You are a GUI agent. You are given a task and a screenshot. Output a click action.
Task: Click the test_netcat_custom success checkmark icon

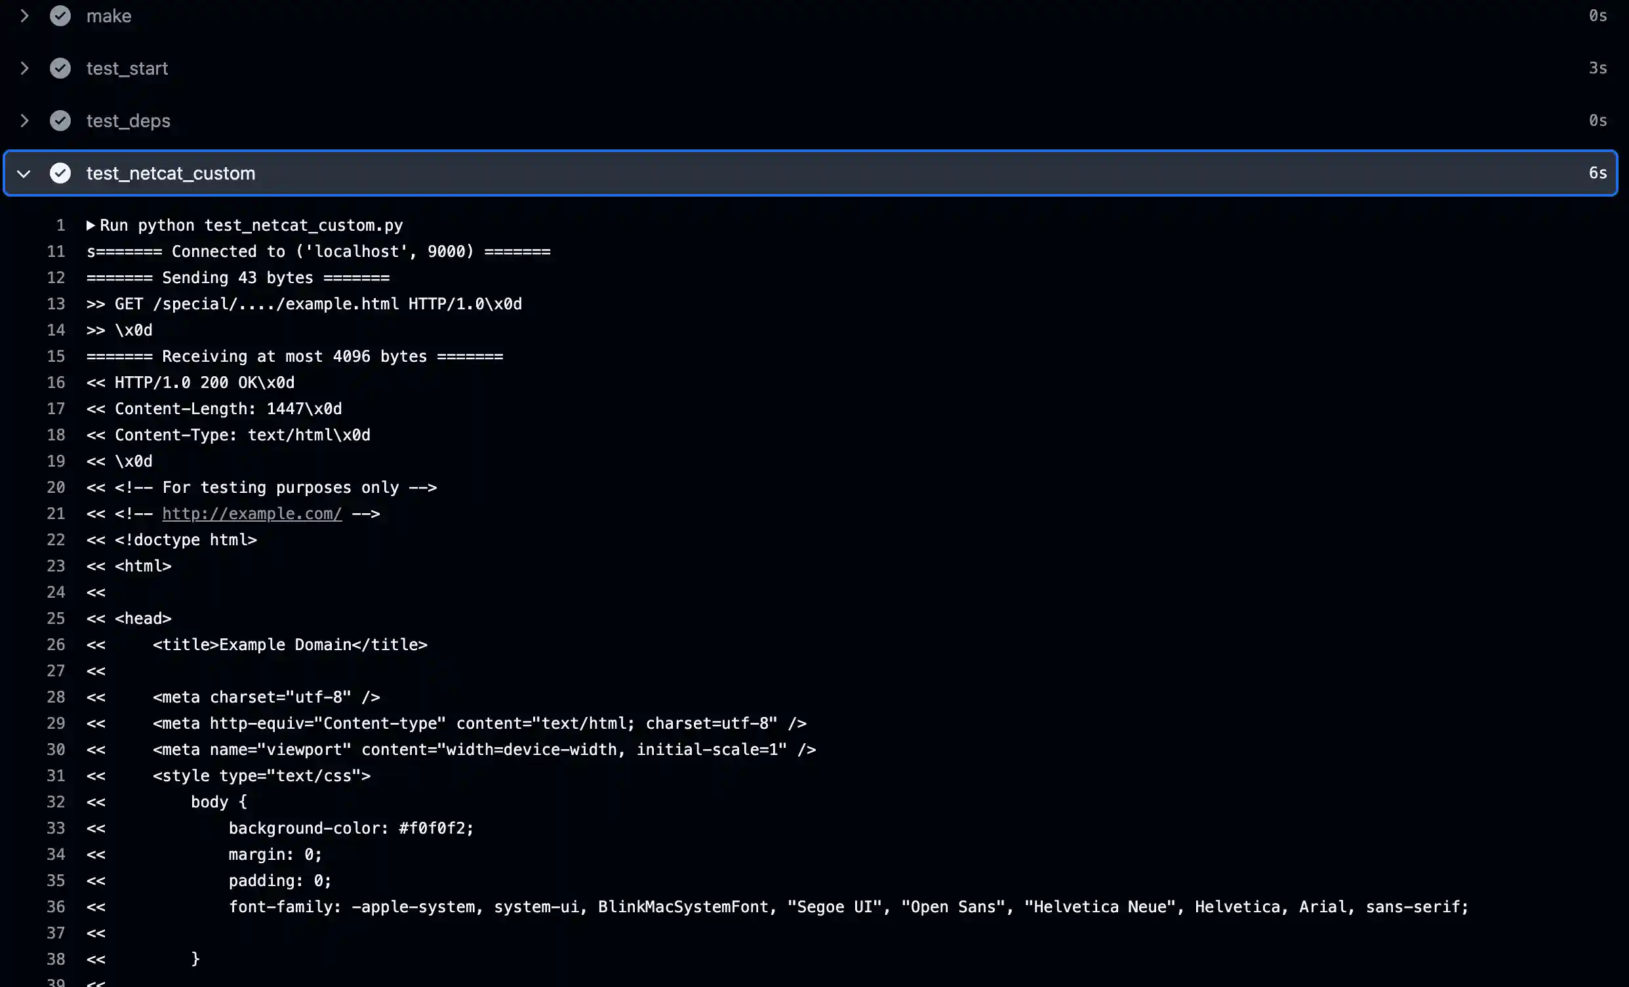coord(60,173)
